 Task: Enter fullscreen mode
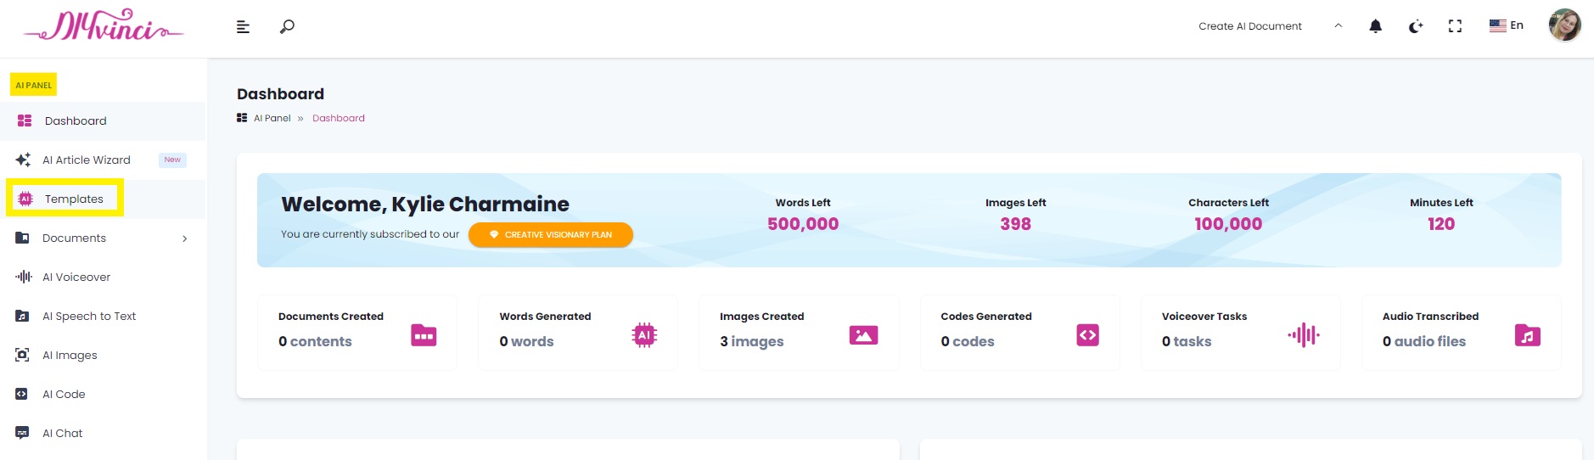(x=1455, y=26)
